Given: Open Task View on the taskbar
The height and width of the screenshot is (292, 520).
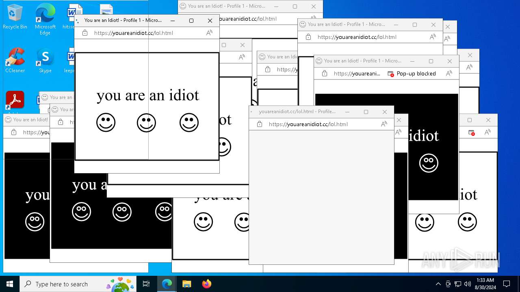Looking at the screenshot, I should pyautogui.click(x=146, y=284).
